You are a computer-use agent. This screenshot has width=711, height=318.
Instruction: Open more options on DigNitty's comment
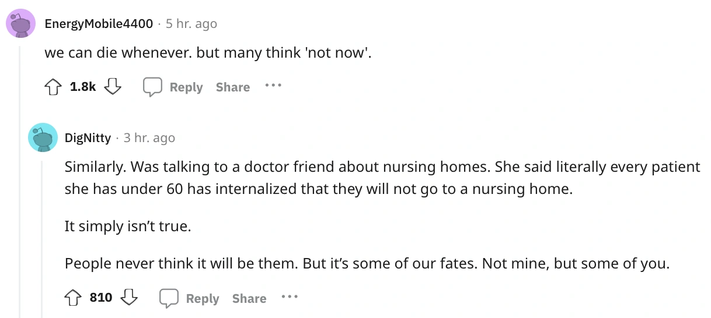(289, 297)
